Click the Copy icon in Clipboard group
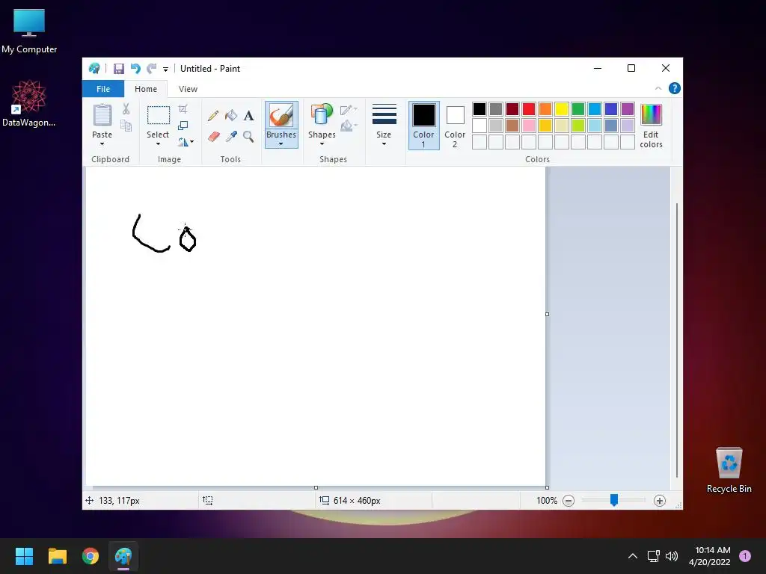766x574 pixels. [x=126, y=126]
